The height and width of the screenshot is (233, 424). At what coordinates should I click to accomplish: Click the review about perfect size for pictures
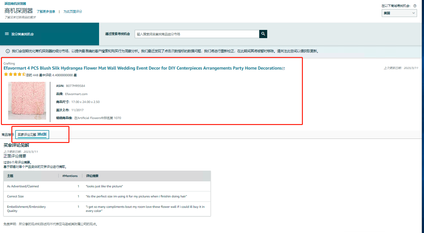[136, 196]
